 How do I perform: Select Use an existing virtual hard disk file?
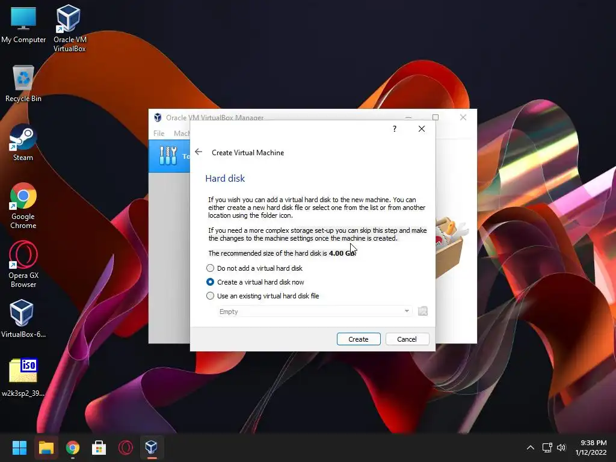click(263, 296)
